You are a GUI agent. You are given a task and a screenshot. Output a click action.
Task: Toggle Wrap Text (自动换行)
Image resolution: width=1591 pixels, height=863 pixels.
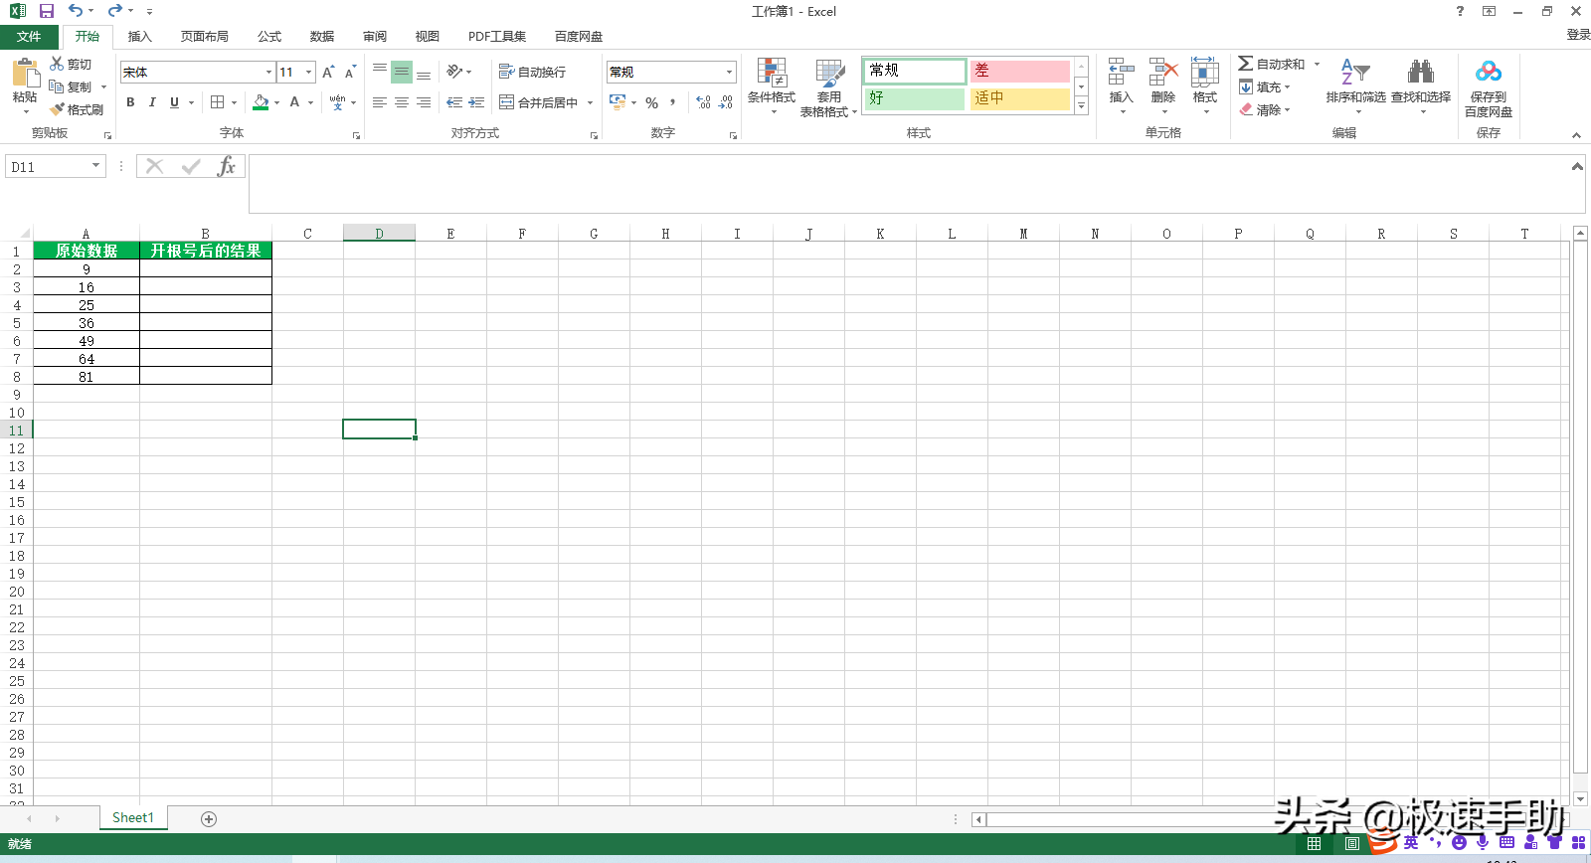click(533, 72)
